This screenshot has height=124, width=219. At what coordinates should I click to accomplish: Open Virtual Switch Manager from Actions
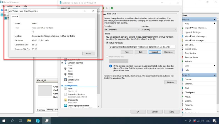196,36
